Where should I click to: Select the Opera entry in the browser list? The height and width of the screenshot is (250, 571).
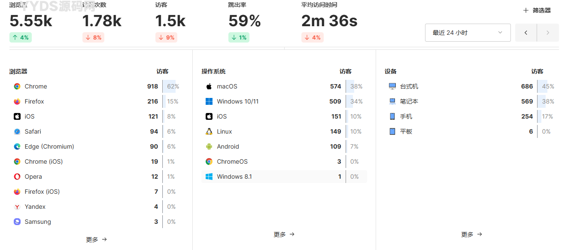[33, 177]
